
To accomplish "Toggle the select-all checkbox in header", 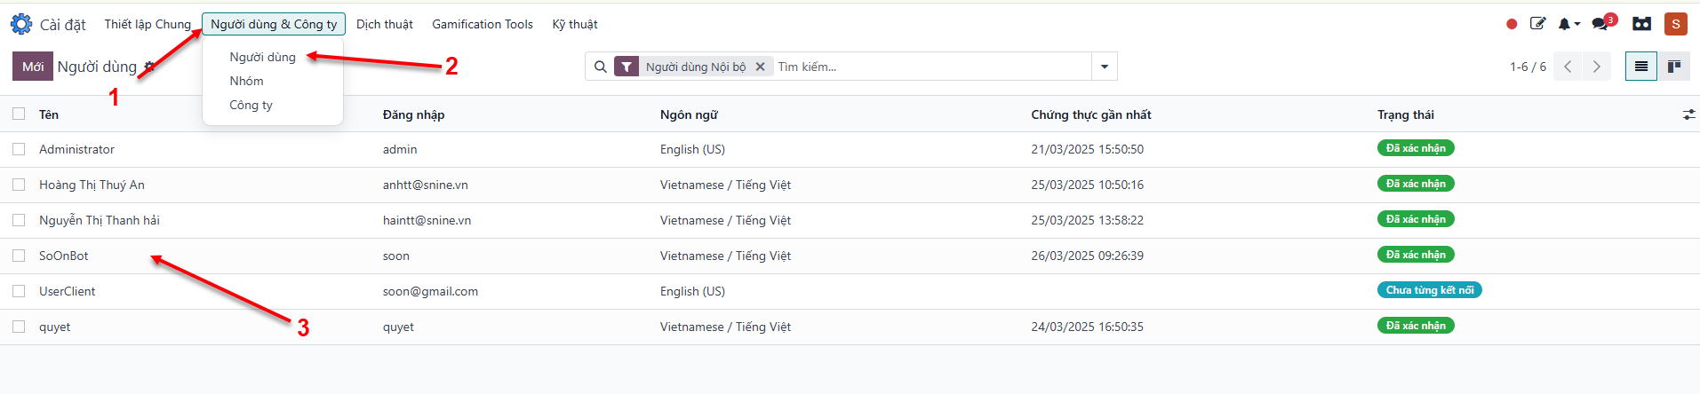I will click(19, 114).
